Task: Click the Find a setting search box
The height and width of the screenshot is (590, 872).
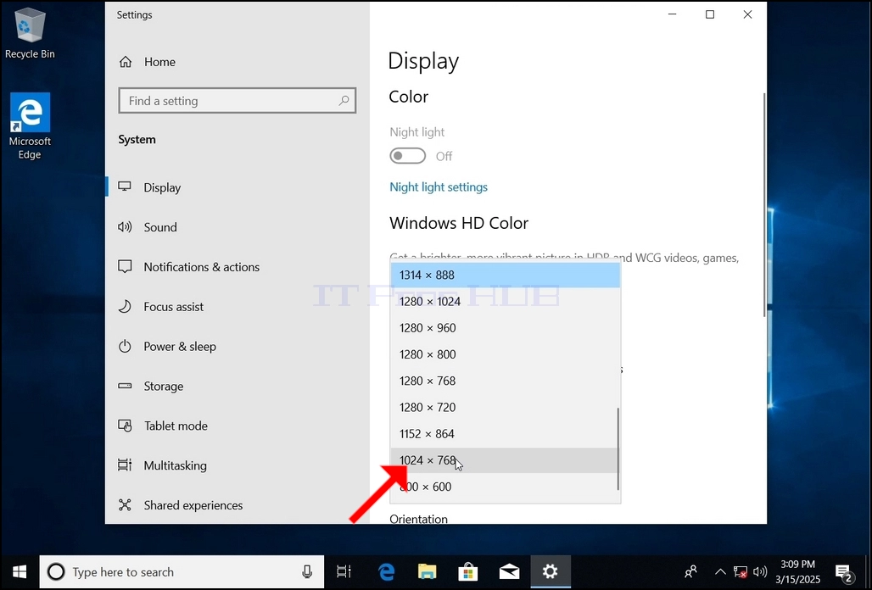Action: tap(237, 101)
